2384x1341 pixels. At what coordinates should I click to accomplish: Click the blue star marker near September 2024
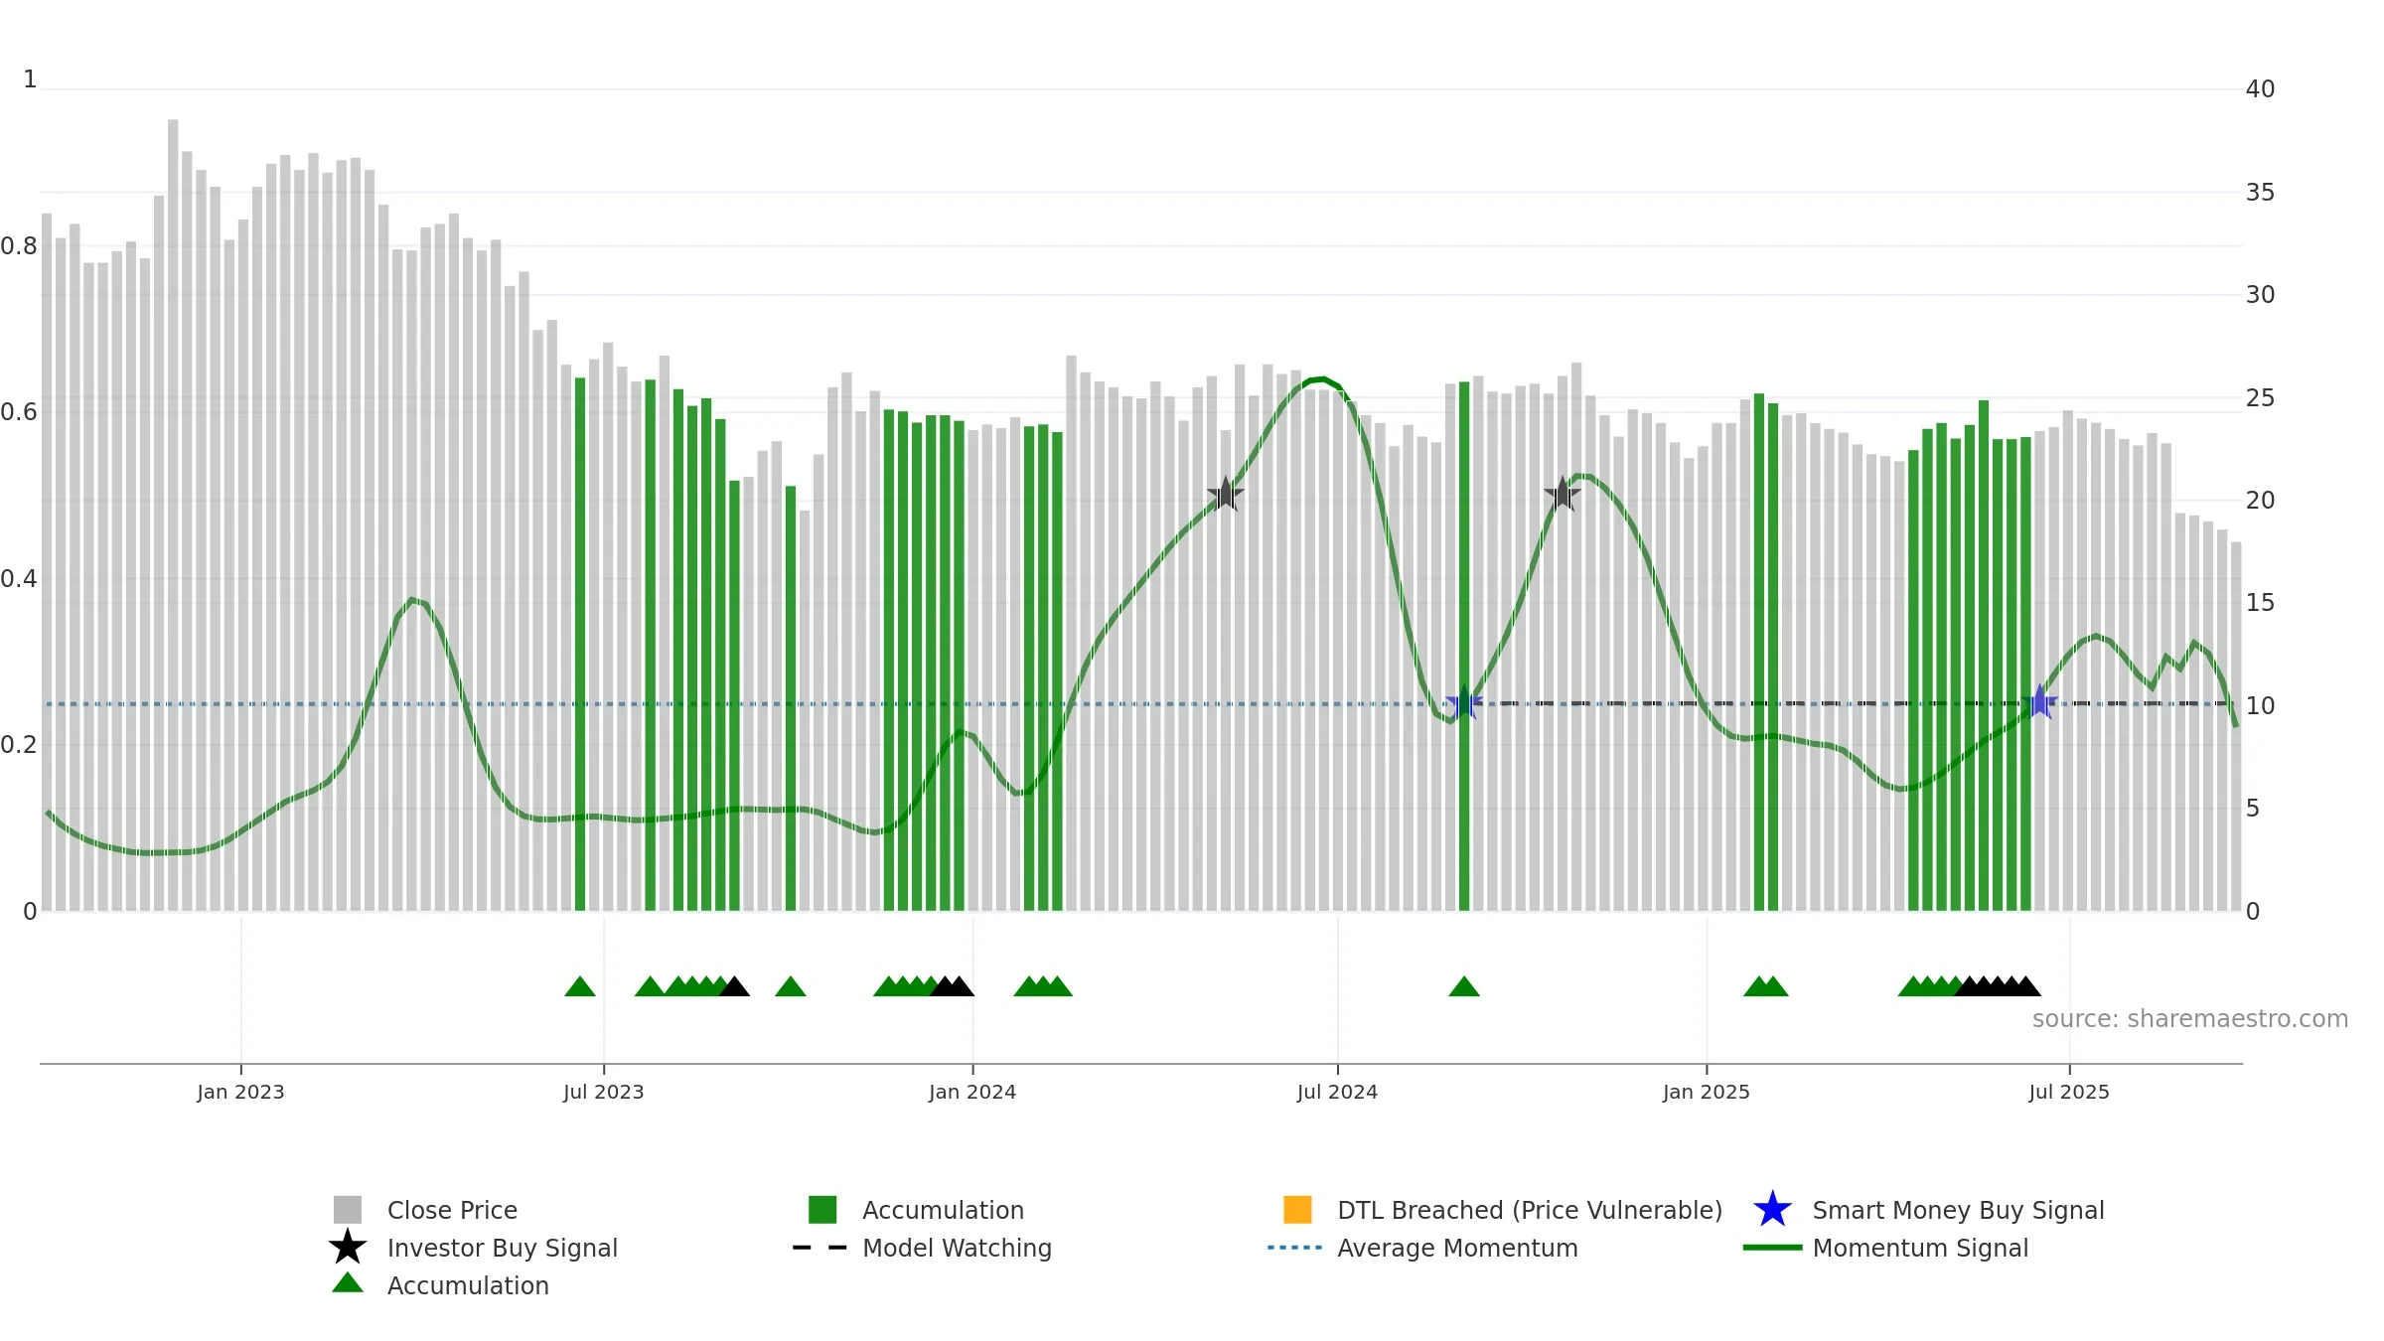tap(1464, 703)
